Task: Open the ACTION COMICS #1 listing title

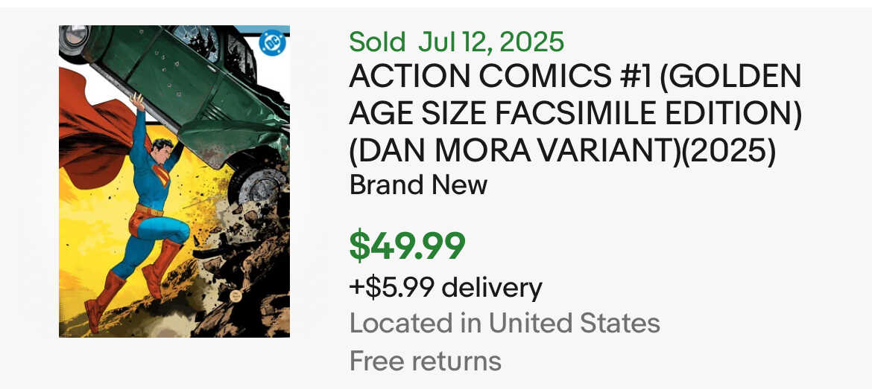Action: [x=575, y=77]
